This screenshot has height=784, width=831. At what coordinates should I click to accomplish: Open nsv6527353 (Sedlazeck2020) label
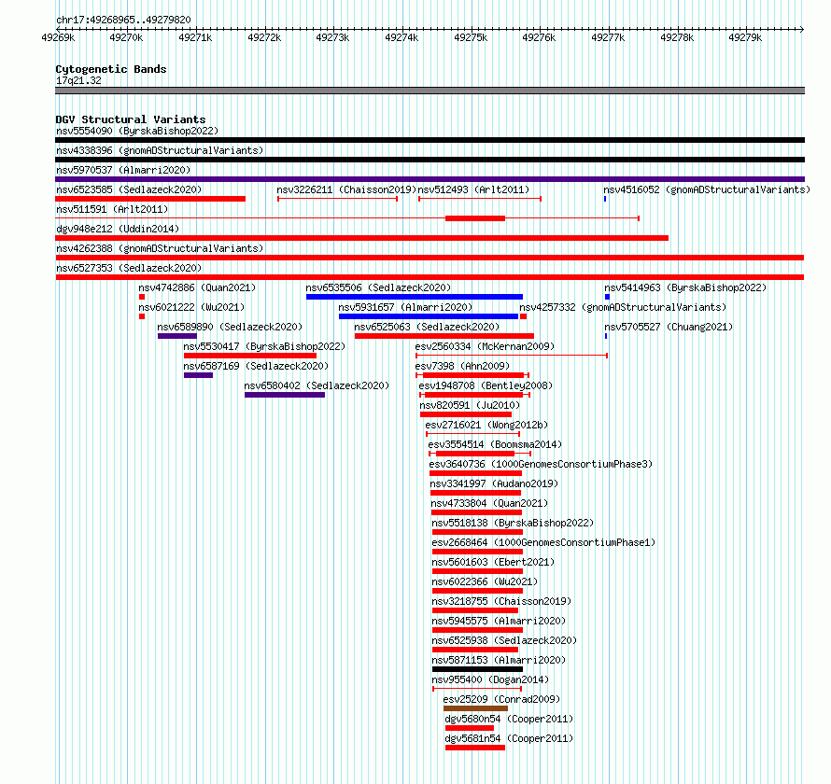(129, 268)
